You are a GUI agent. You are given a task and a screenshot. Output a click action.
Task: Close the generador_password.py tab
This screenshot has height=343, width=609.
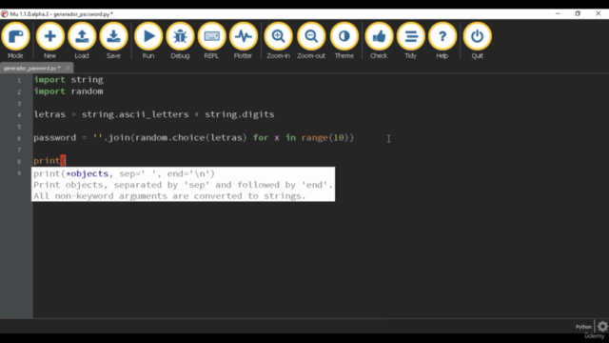point(68,68)
